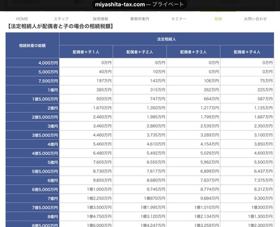Viewport: 280px width, 227px height.
Task: Click the 225万円 cell
Action: pos(247,90)
